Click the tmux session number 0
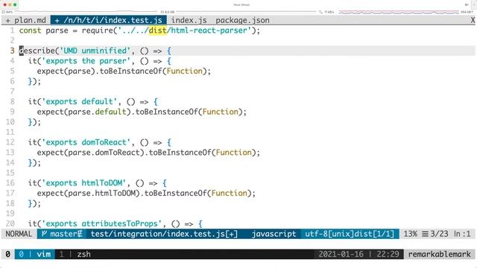 [x=7, y=254]
